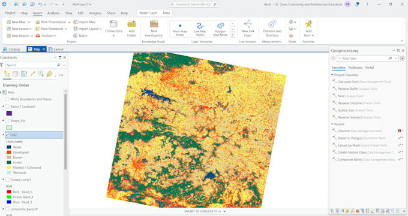
Task: Switch to the Layout view tab
Action: [x=56, y=49]
